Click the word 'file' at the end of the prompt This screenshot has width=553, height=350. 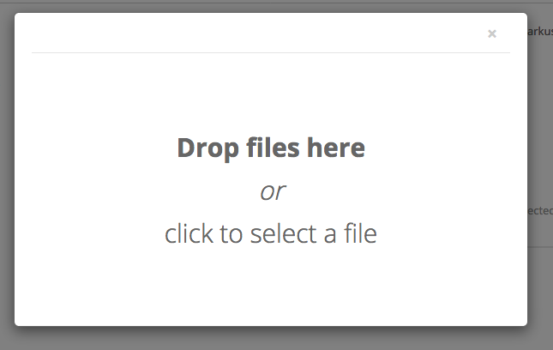[x=360, y=232]
